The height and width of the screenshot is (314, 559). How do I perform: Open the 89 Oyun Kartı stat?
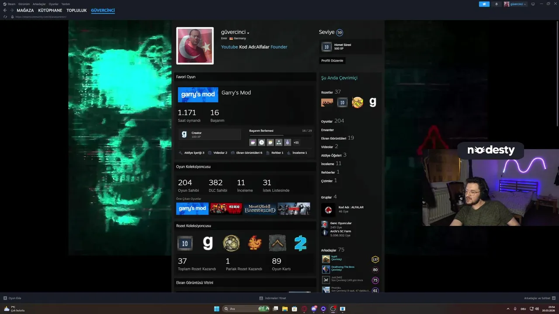point(281,264)
